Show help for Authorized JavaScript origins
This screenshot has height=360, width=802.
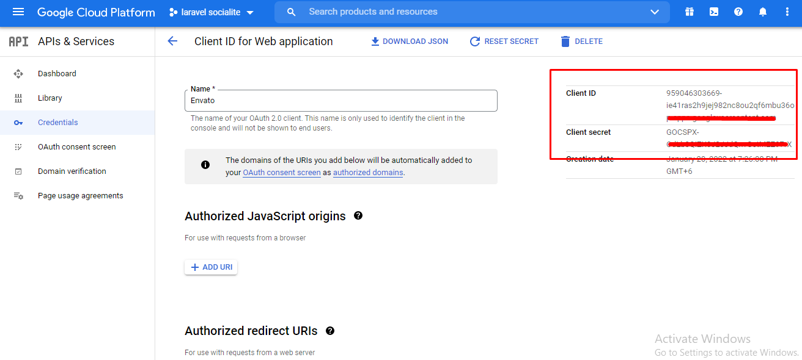(358, 215)
